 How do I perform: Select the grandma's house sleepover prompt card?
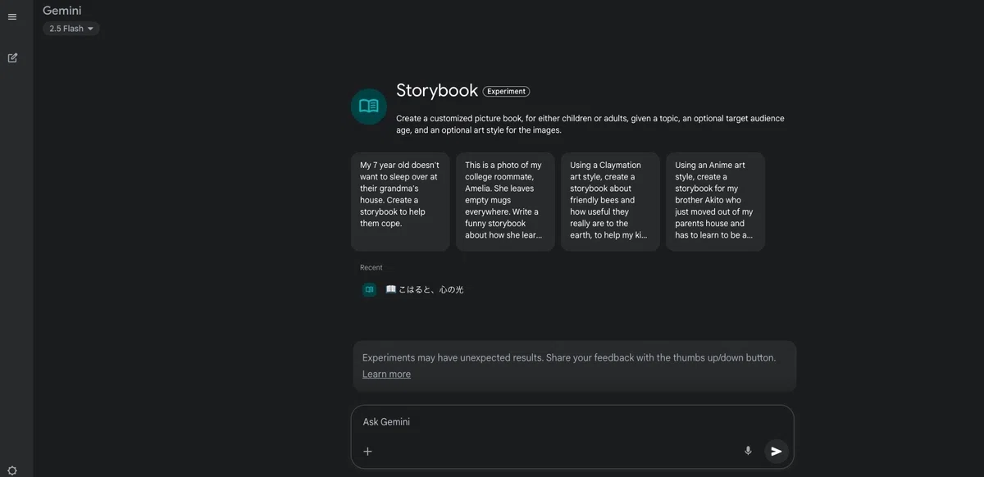point(400,202)
